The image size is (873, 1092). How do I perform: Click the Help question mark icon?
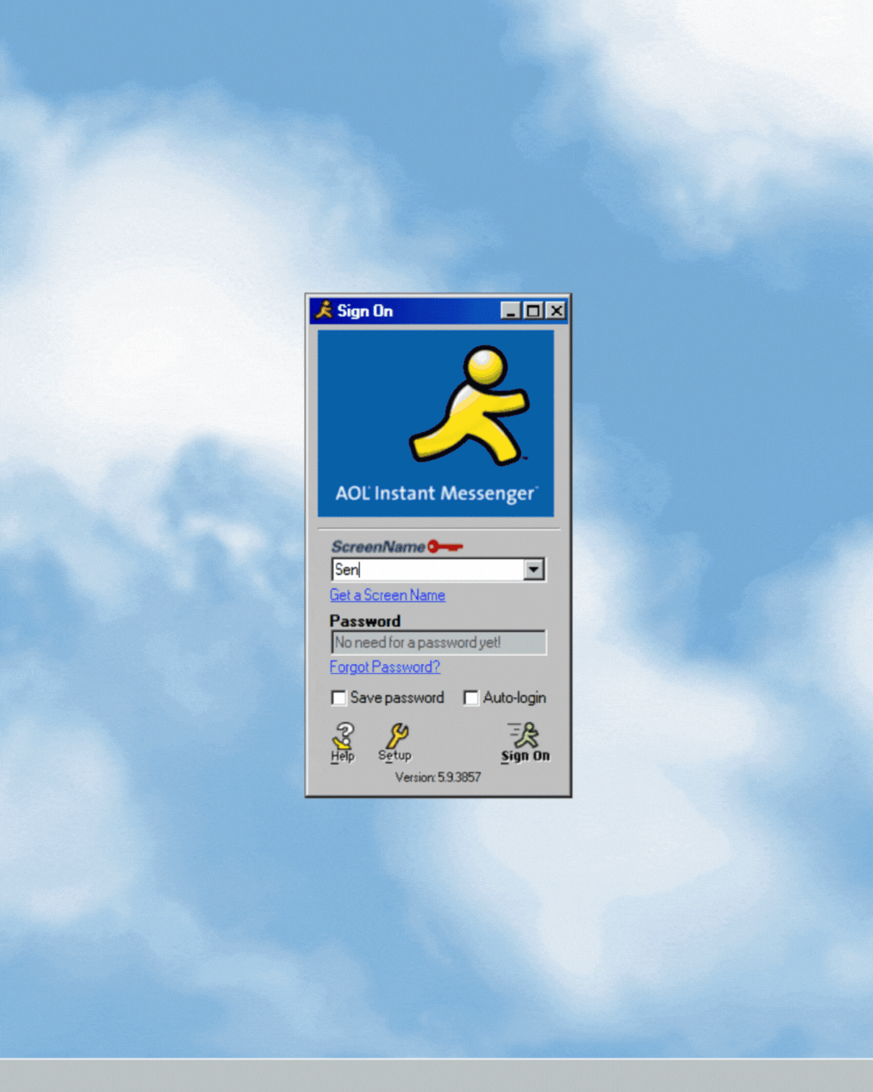click(344, 735)
